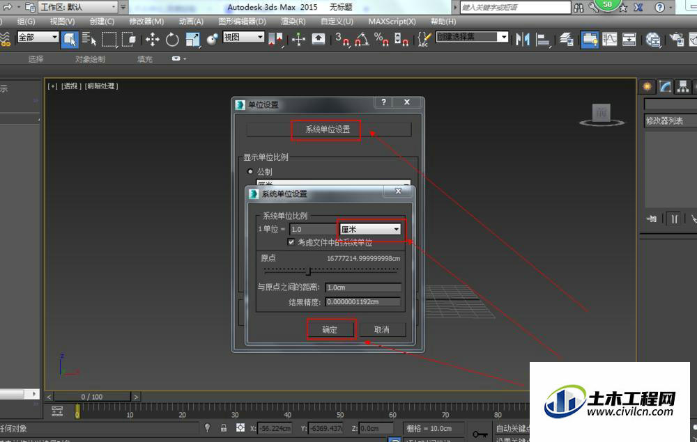This screenshot has width=697, height=442.
Task: Click the 与原点之间的距离 field
Action: (x=363, y=287)
